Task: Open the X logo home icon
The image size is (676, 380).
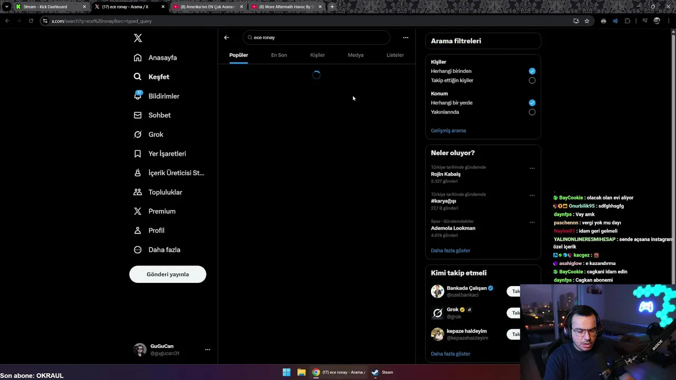Action: tap(138, 38)
